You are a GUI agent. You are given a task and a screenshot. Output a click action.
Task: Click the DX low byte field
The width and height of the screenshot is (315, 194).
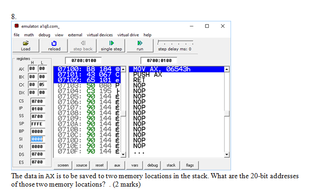pyautogui.click(x=42, y=92)
